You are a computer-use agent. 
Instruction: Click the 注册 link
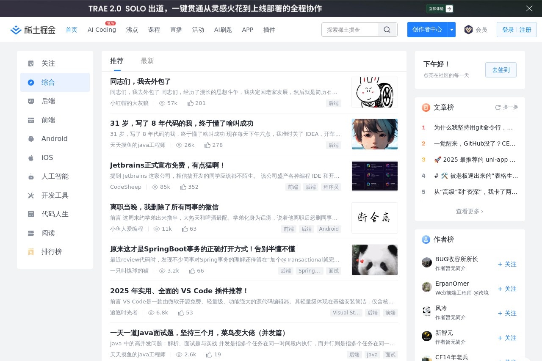(x=525, y=30)
